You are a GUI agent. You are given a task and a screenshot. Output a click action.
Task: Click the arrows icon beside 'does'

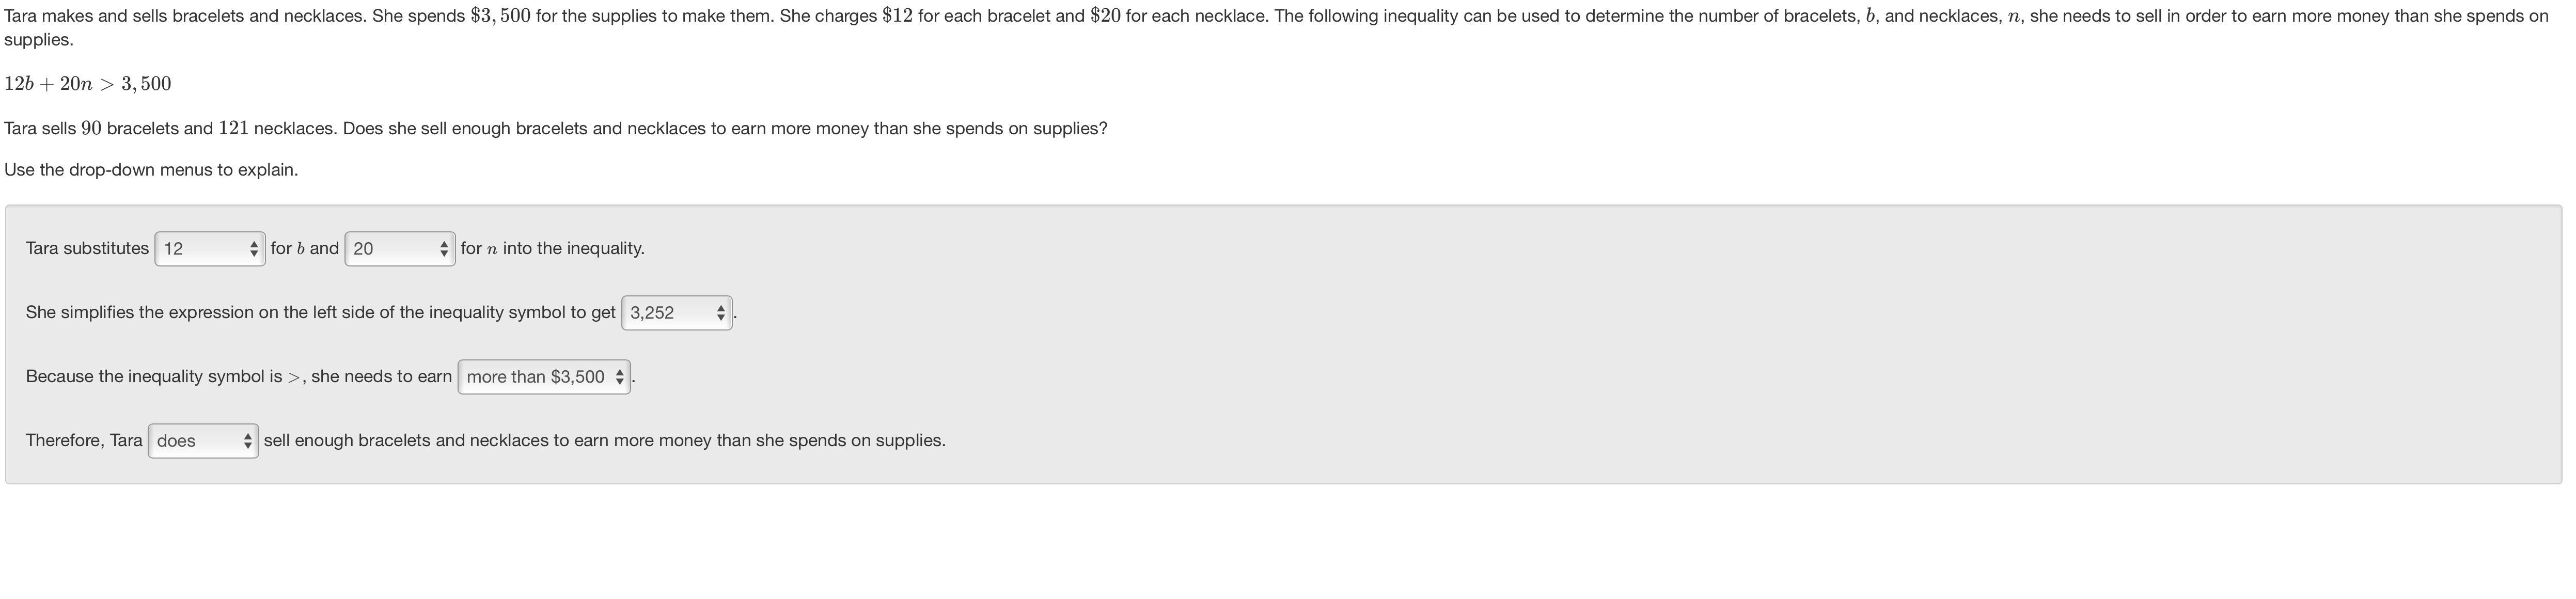[x=248, y=441]
